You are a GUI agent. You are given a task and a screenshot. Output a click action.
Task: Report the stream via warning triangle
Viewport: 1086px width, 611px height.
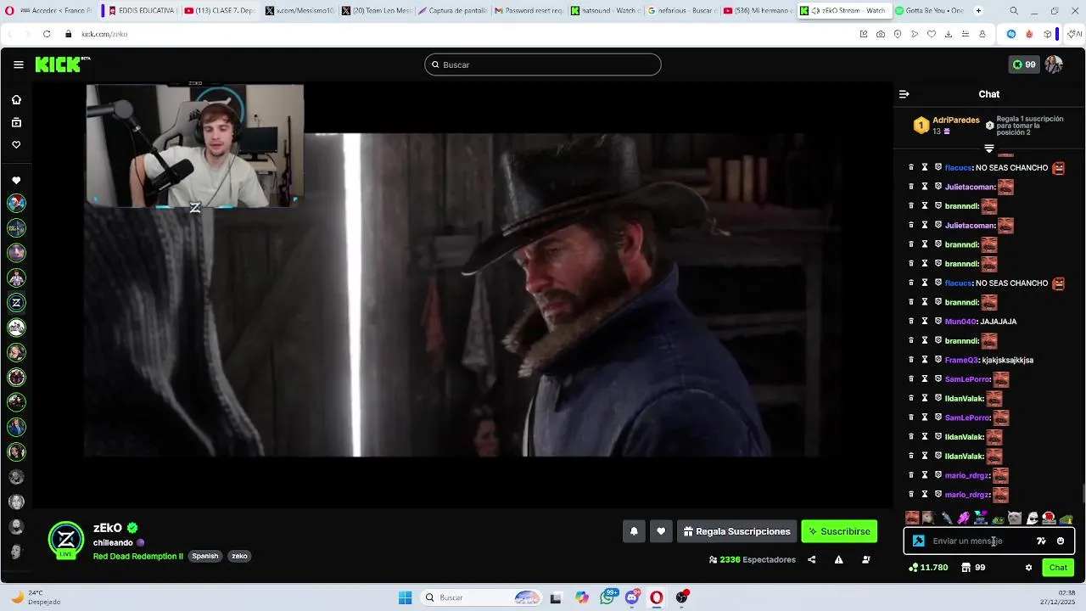[838, 559]
